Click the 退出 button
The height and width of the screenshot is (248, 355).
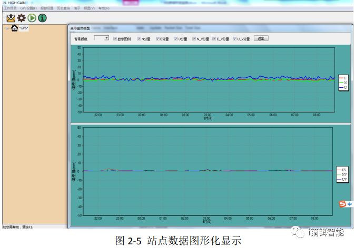coord(261,39)
